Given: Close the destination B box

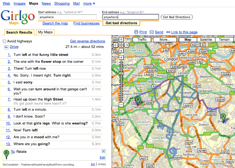Looking at the screenshot, I should tap(103, 151).
